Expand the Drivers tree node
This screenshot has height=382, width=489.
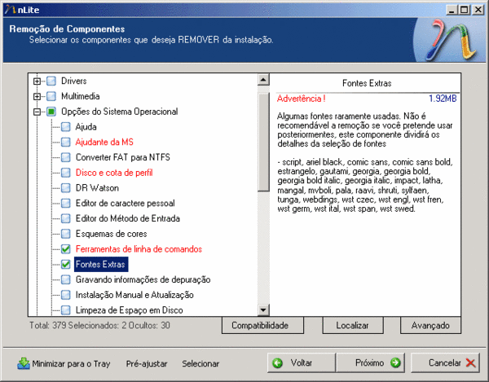pyautogui.click(x=37, y=81)
